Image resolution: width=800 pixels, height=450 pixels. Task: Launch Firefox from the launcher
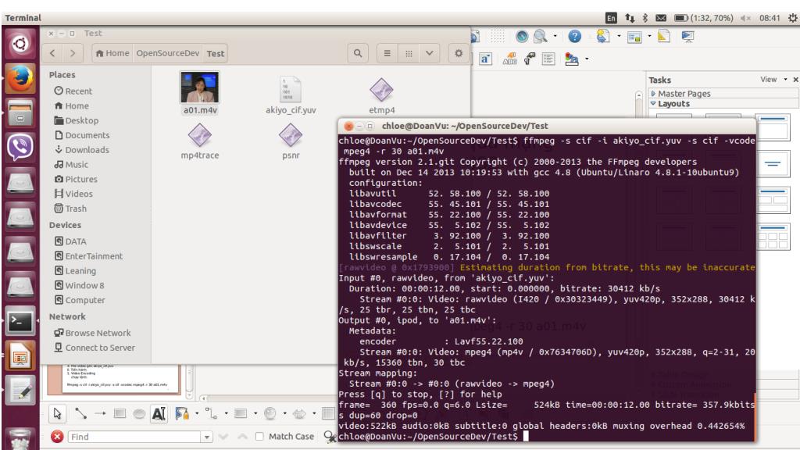tap(20, 79)
